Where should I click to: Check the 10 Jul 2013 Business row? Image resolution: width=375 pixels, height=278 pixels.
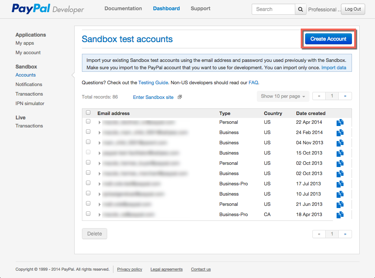[x=88, y=193]
